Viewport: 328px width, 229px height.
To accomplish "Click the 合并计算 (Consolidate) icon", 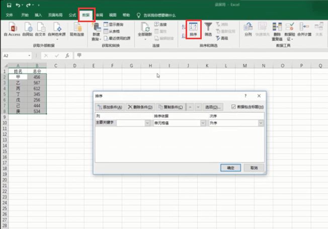I will (304, 30).
